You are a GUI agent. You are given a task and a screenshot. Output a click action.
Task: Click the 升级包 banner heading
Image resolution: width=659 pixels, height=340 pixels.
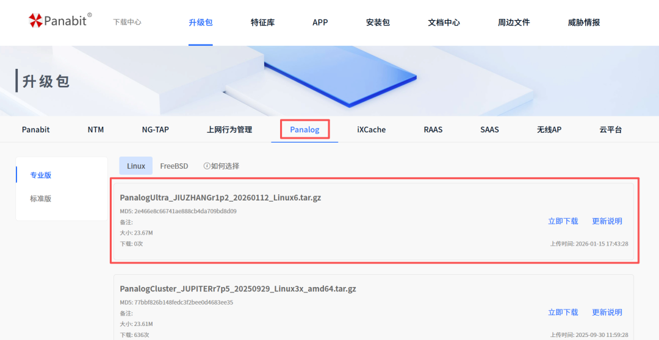pos(46,82)
